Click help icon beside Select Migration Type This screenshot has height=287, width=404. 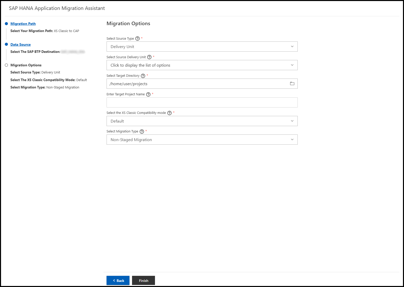[x=142, y=131]
